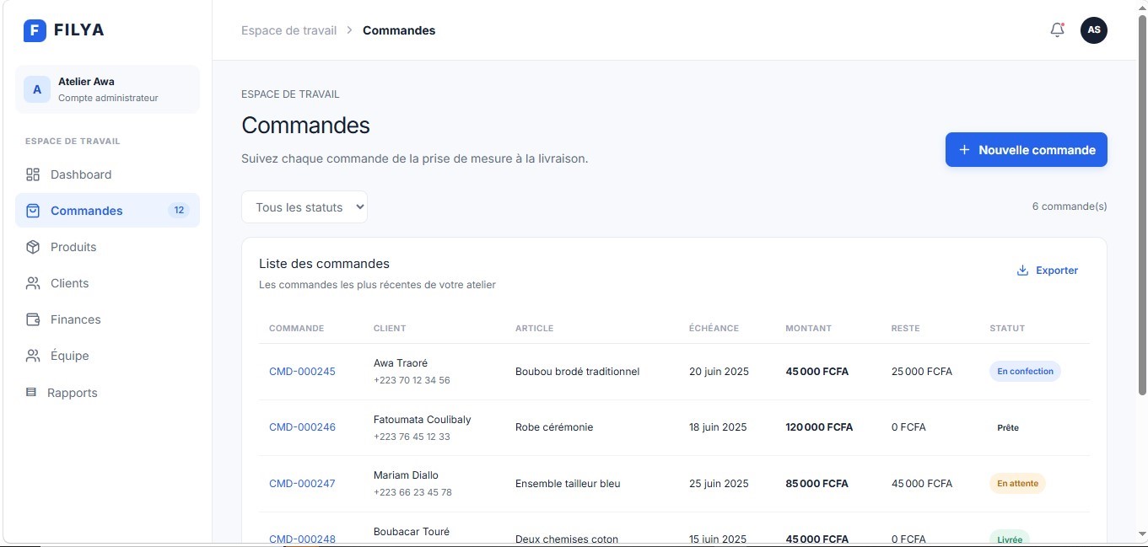This screenshot has width=1148, height=547.
Task: Click article Robe cérémonie
Action: coord(554,427)
